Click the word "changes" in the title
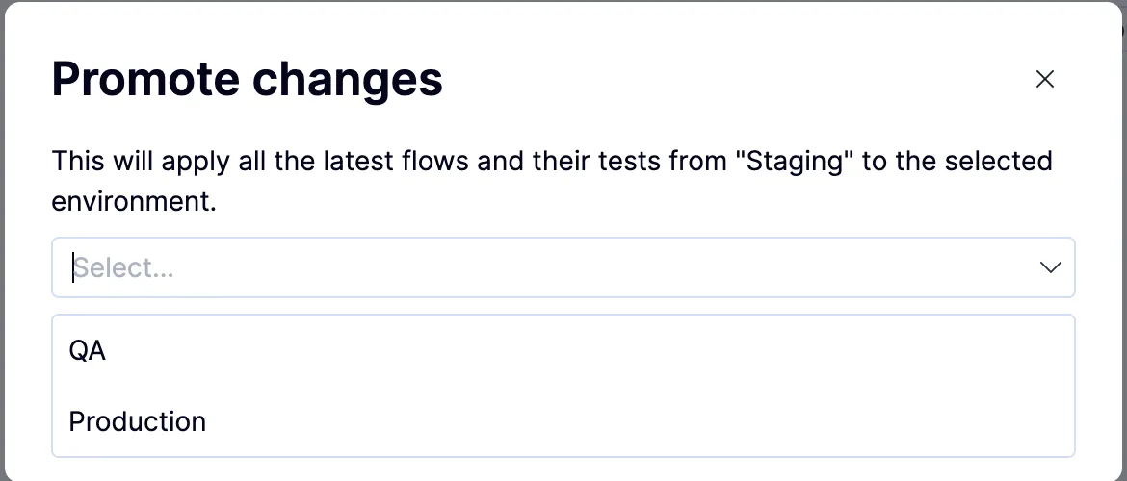This screenshot has width=1127, height=481. click(348, 79)
